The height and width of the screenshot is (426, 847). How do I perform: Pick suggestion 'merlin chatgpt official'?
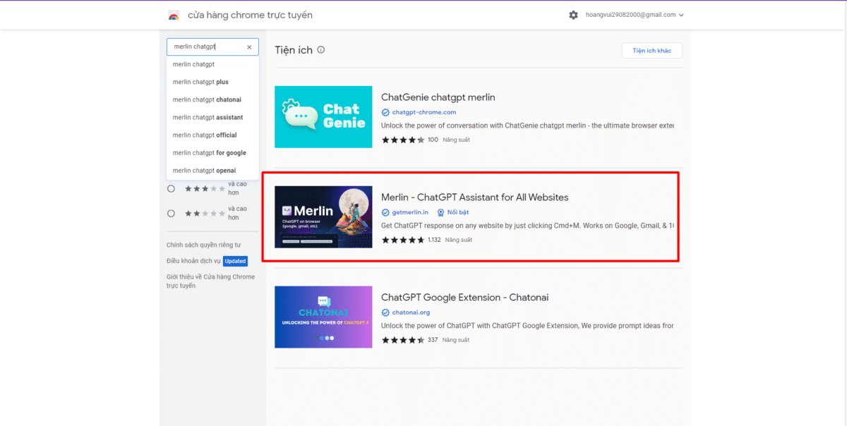(205, 135)
